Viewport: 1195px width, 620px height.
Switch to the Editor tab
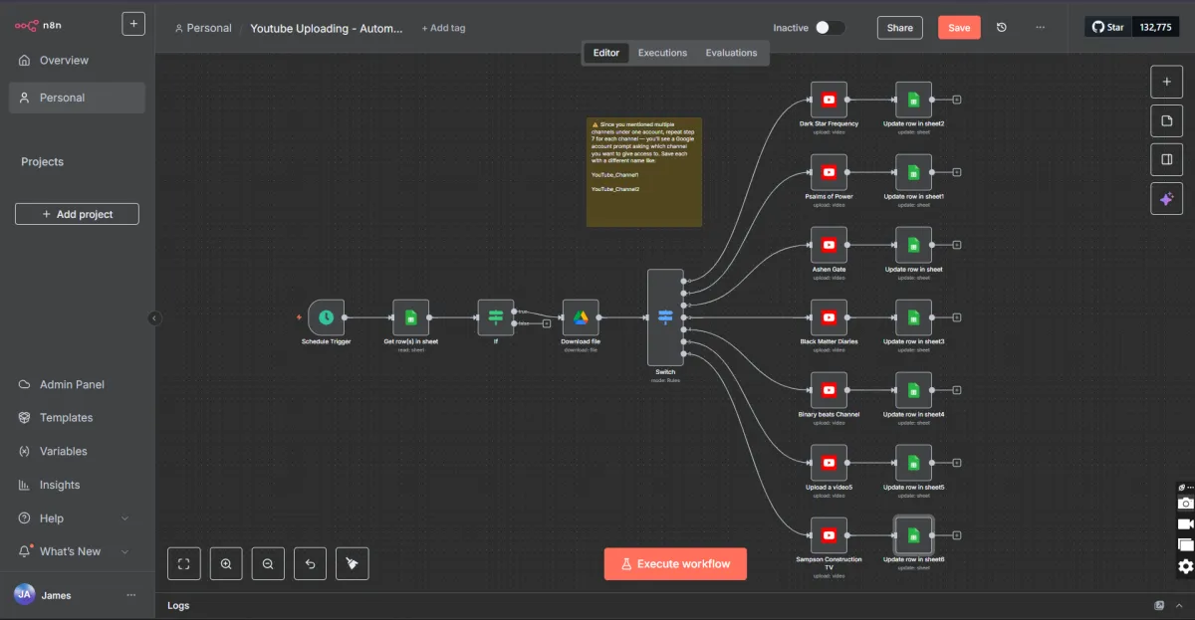pos(606,53)
